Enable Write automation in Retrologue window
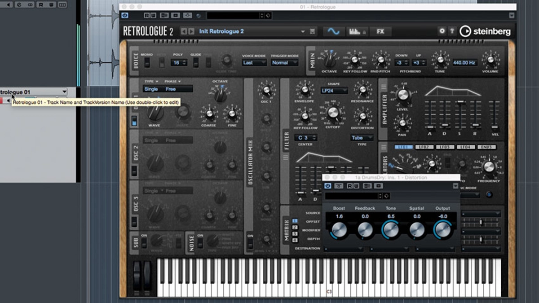Screen dimensions: 539x303 point(153,15)
